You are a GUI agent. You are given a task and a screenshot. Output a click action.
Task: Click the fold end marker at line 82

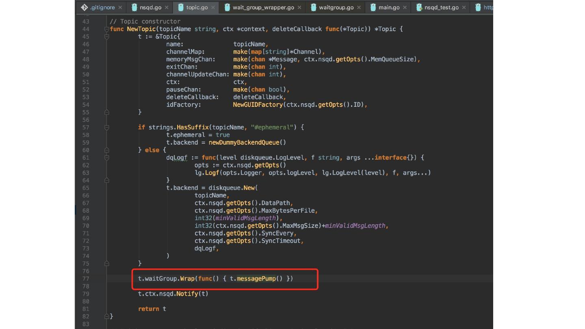pos(106,316)
